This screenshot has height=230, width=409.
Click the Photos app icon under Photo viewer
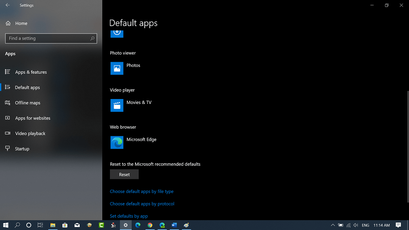[117, 68]
